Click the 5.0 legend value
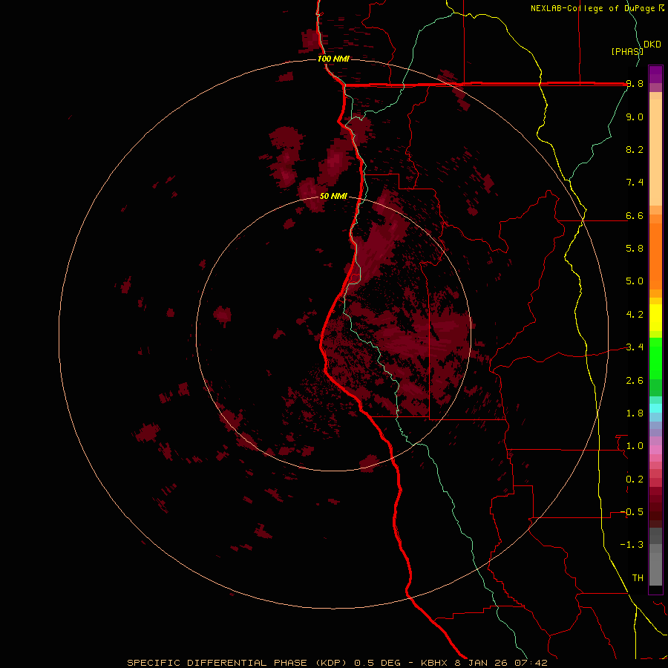The height and width of the screenshot is (668, 668). pyautogui.click(x=635, y=281)
